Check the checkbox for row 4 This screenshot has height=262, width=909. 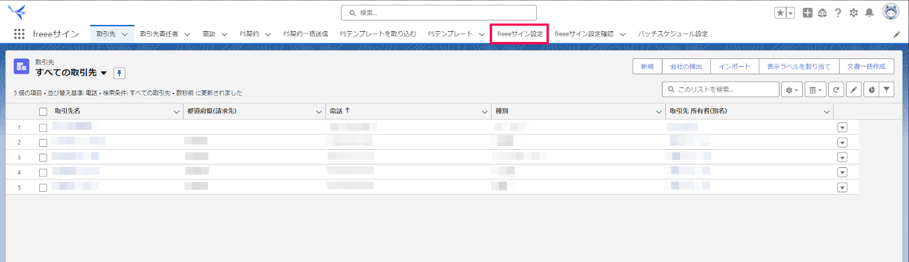click(43, 172)
